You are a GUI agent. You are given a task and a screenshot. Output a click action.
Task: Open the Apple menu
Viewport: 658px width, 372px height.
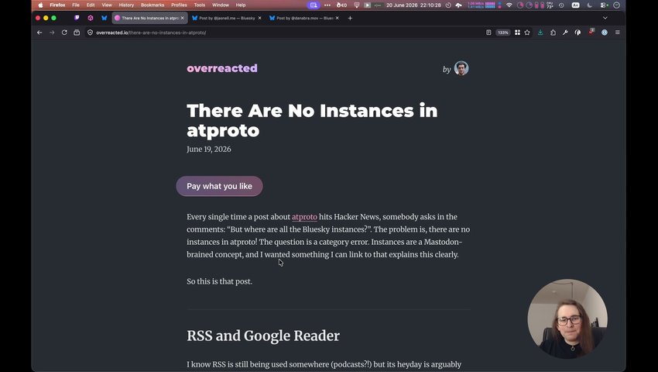[x=40, y=5]
